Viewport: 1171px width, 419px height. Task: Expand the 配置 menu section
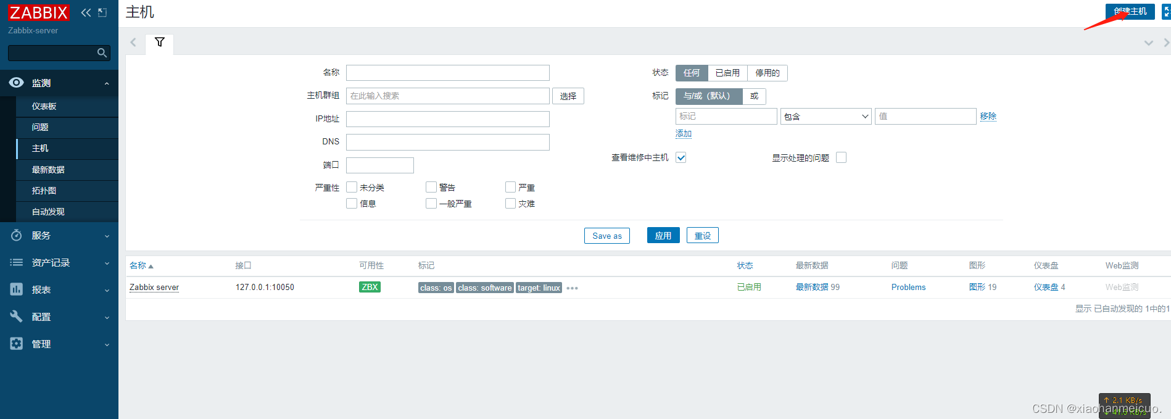(107, 317)
